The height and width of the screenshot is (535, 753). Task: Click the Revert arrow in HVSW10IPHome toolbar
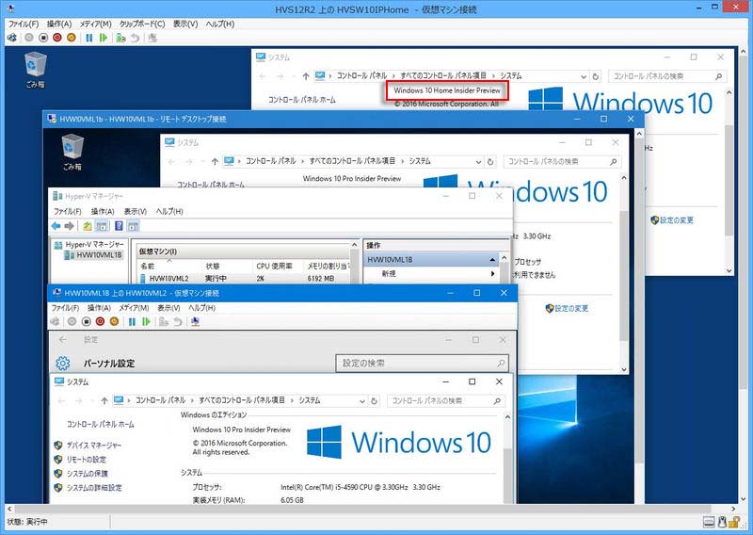click(135, 38)
